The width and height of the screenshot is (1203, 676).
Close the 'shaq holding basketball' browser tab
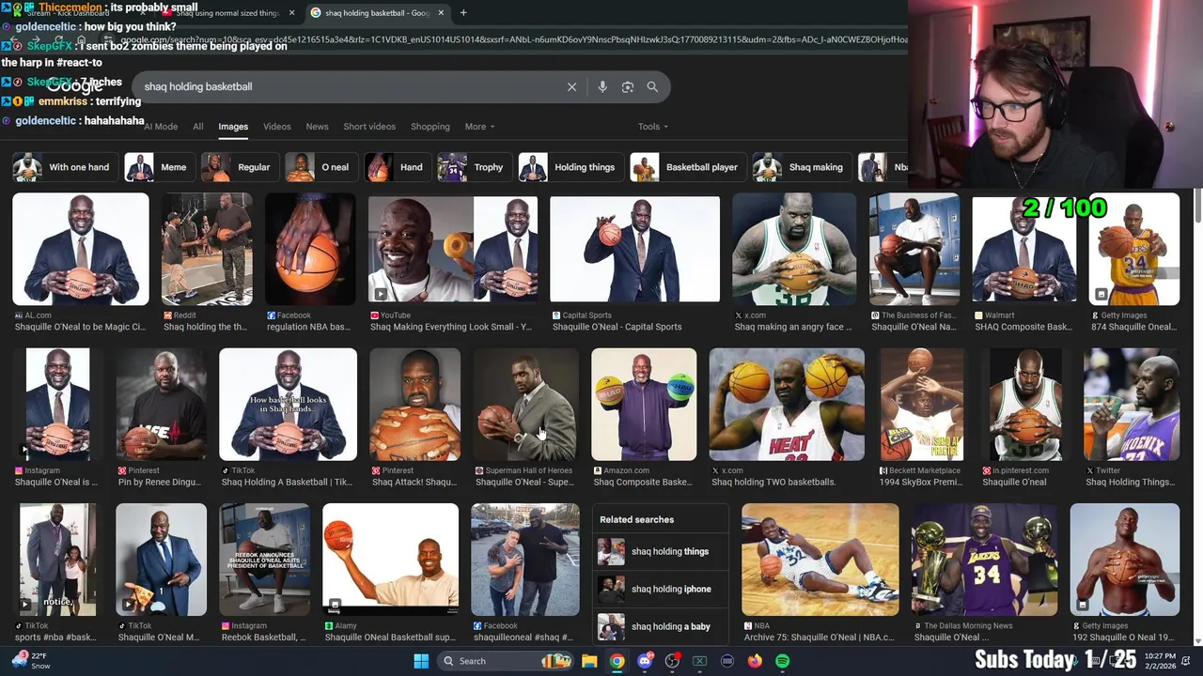441,12
